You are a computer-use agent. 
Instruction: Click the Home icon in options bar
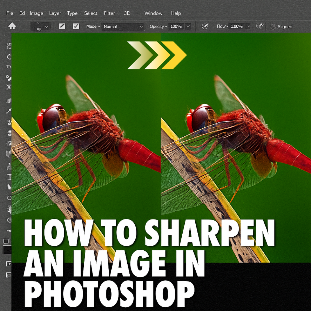point(12,26)
